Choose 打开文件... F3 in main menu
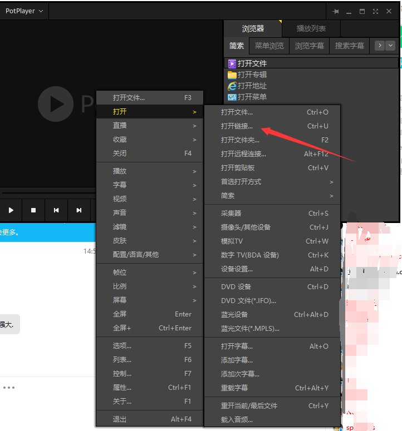Image resolution: width=402 pixels, height=431 pixels. (150, 97)
